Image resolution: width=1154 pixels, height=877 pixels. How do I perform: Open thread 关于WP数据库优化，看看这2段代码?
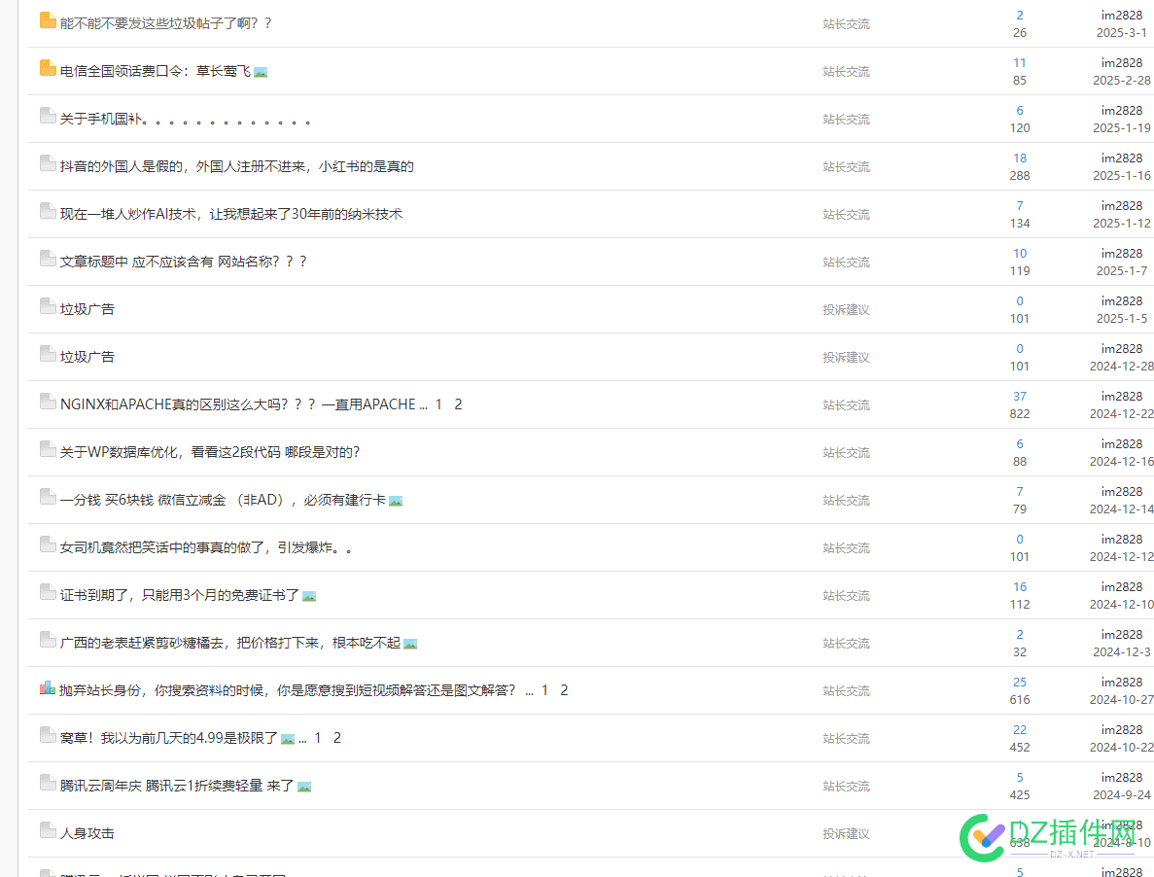coord(210,452)
